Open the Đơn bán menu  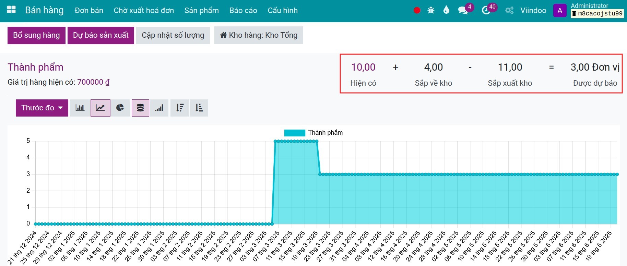pyautogui.click(x=89, y=10)
